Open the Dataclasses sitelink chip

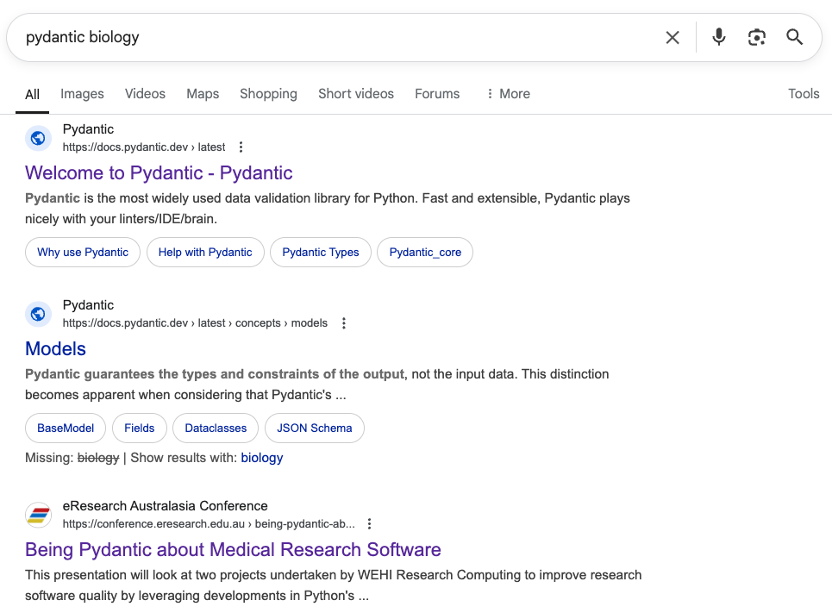click(216, 428)
